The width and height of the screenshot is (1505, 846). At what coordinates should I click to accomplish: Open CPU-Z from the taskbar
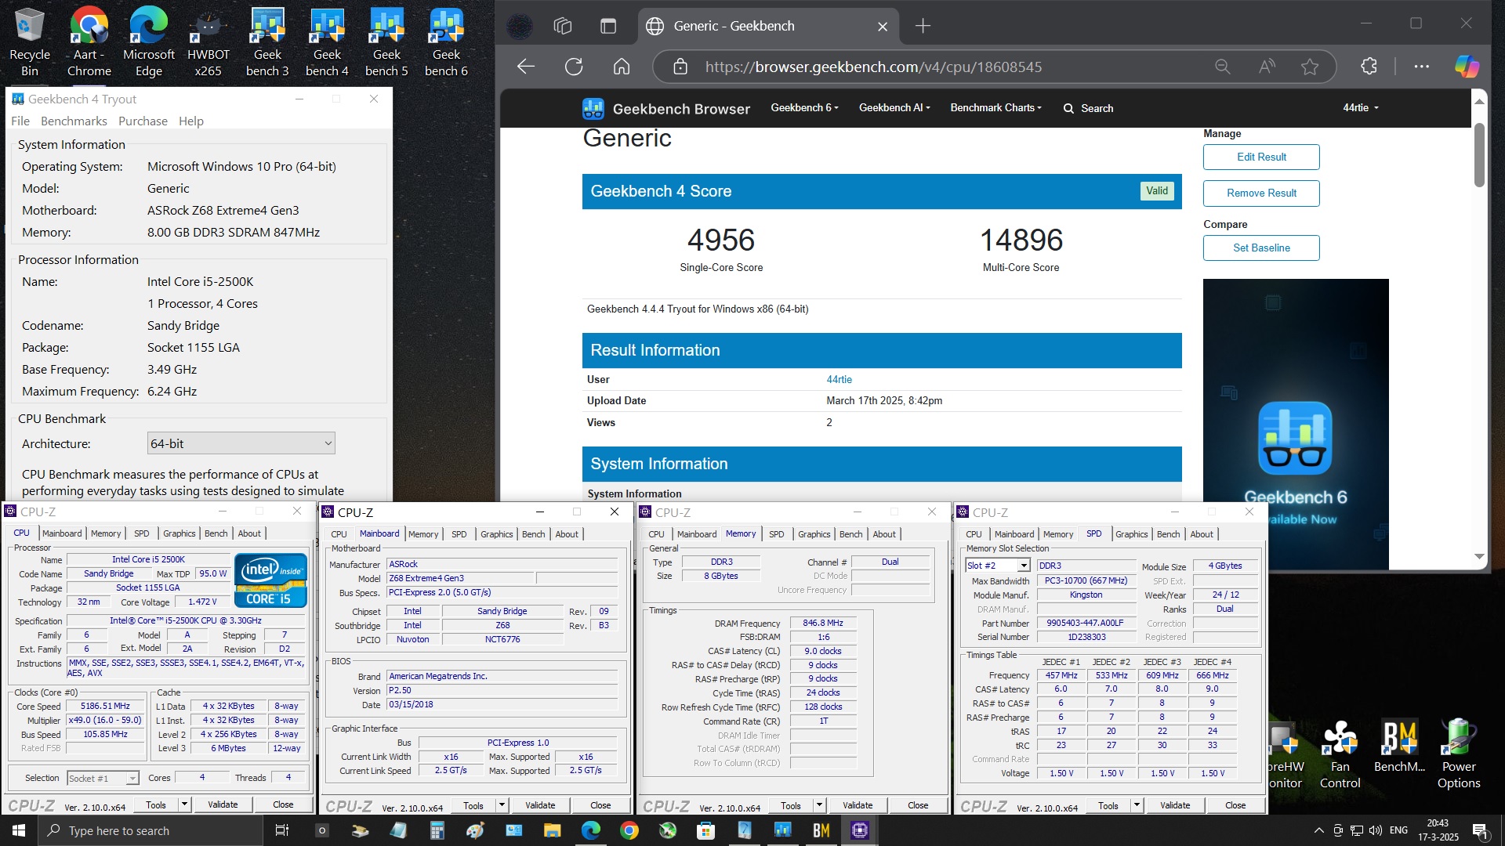click(860, 830)
